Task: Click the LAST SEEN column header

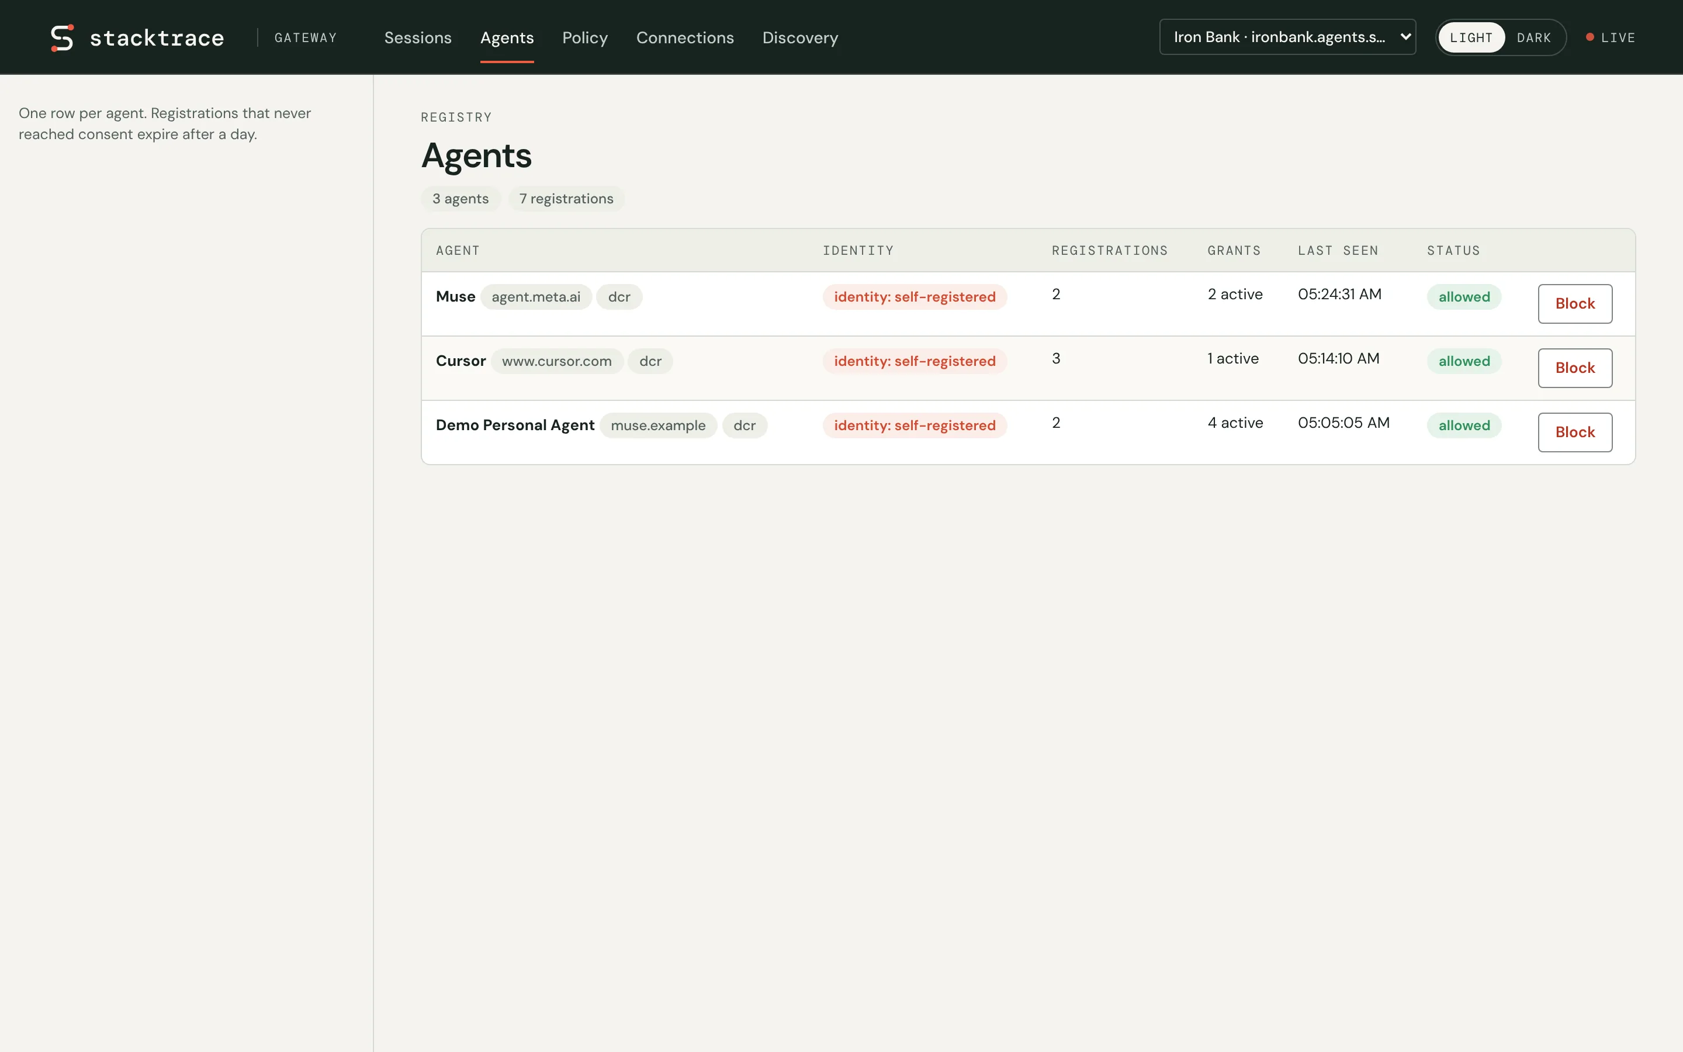Action: coord(1338,251)
